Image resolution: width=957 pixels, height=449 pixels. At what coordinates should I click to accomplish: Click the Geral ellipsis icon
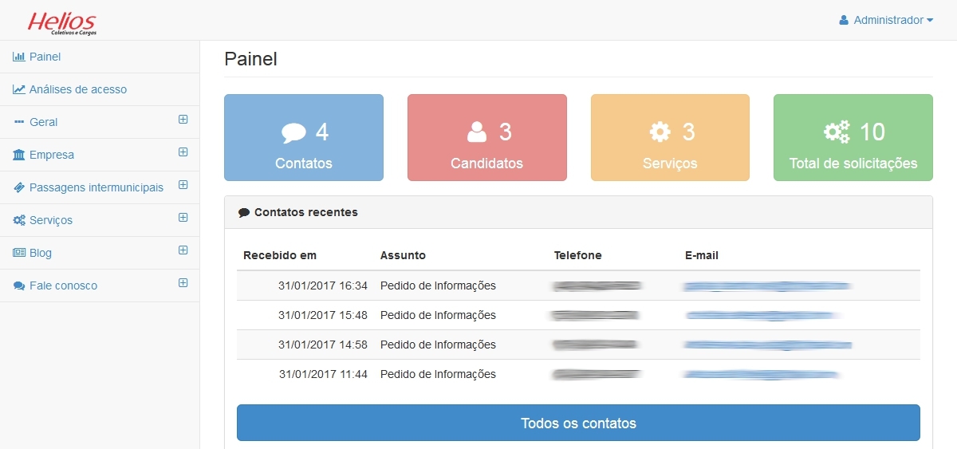point(19,122)
